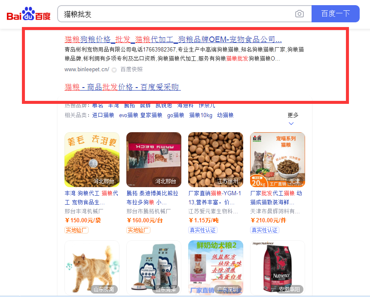Select 猫粮10kg related category
Screen dimensions: 370x297
pyautogui.click(x=201, y=115)
